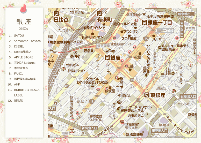Click the 有楽町マリオン map label

pyautogui.click(x=92, y=37)
